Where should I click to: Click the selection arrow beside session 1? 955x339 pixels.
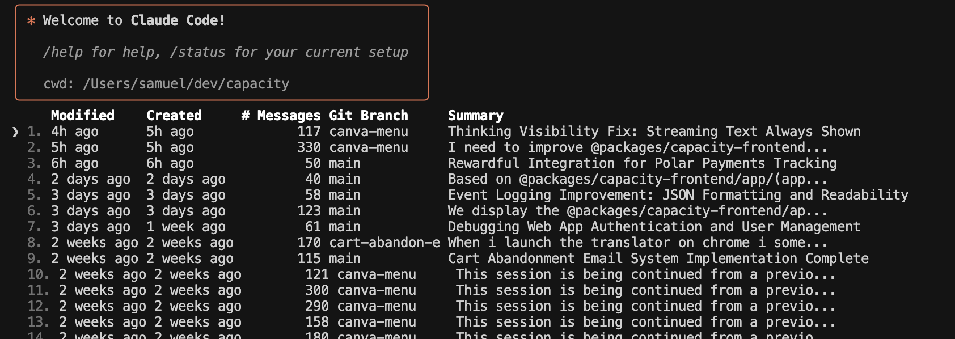(15, 132)
